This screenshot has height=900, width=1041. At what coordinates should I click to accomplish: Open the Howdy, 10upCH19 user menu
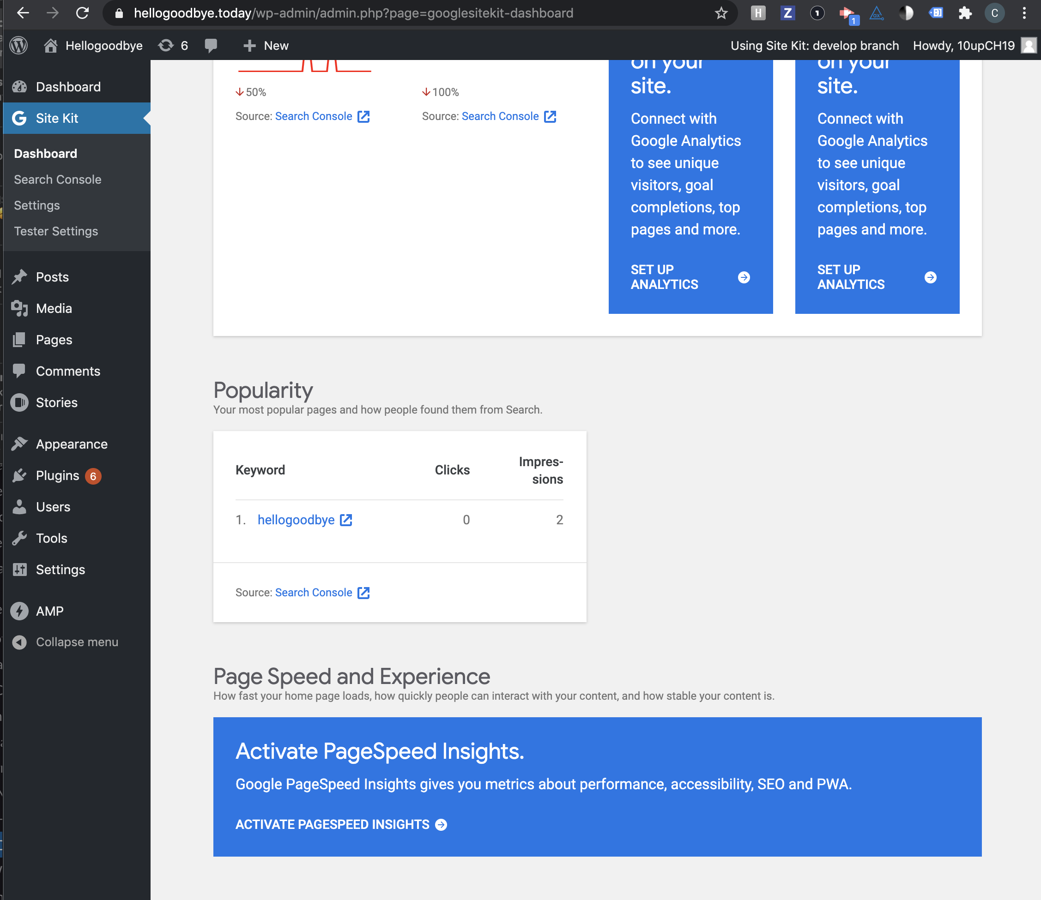(974, 46)
